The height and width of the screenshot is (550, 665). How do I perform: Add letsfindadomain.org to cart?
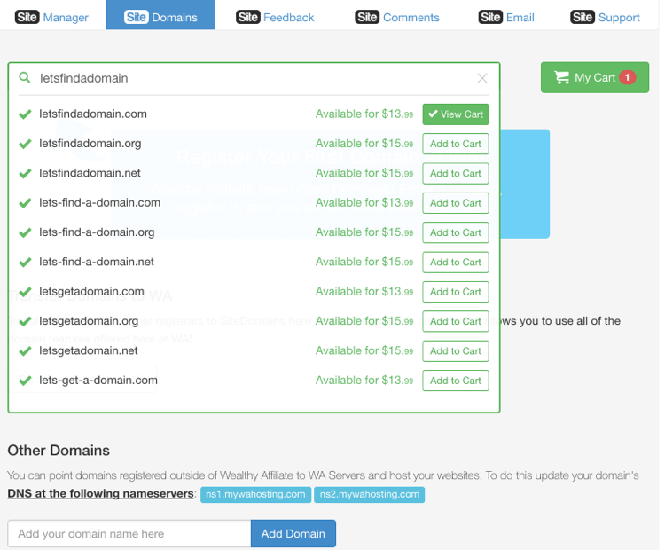coord(456,144)
